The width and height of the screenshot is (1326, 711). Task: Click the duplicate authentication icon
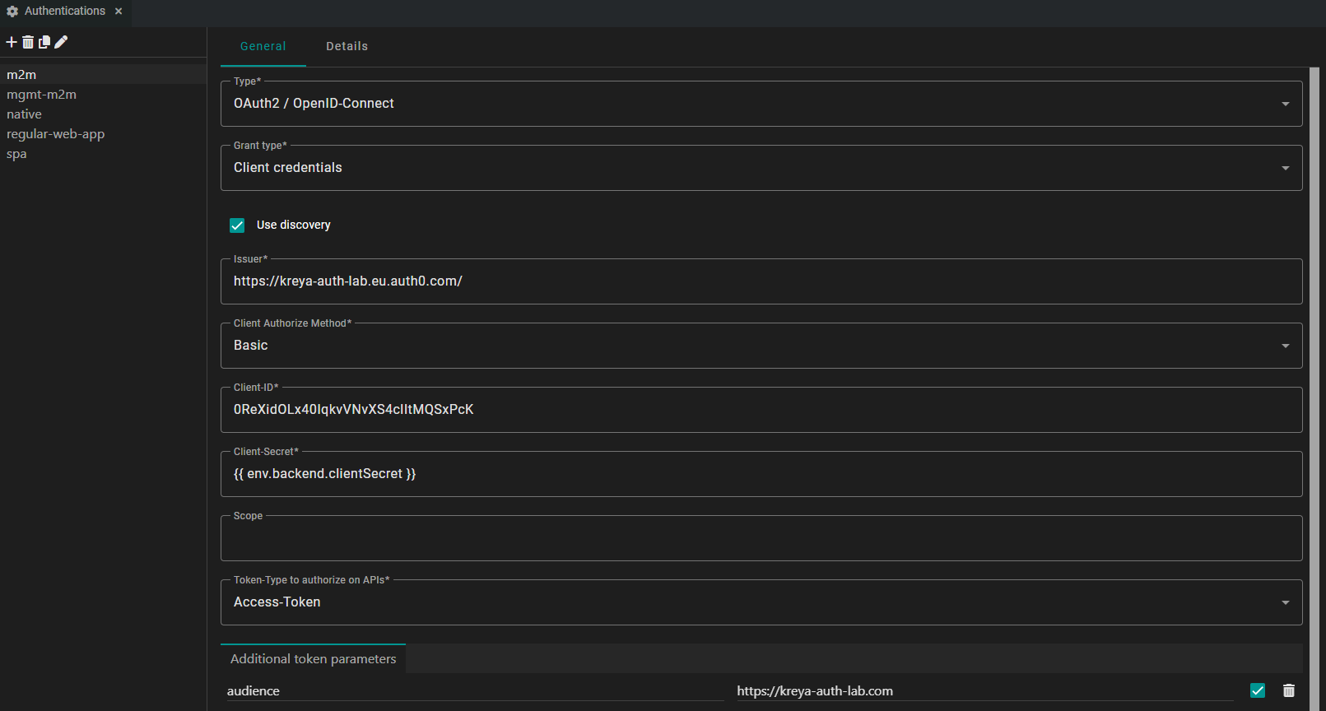click(44, 42)
